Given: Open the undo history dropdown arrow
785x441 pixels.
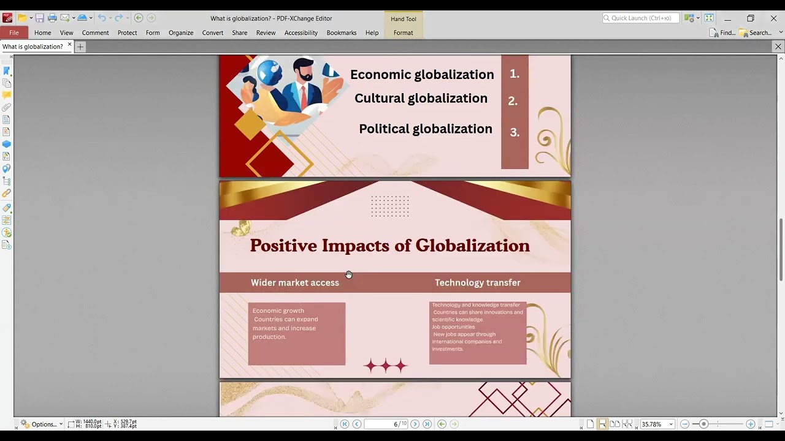Looking at the screenshot, I should 110,18.
